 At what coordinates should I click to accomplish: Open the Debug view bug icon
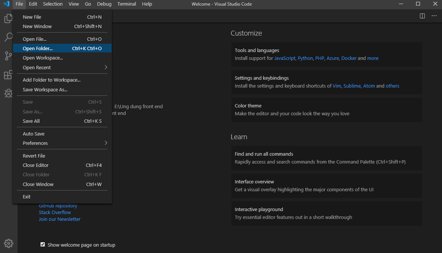(x=9, y=93)
